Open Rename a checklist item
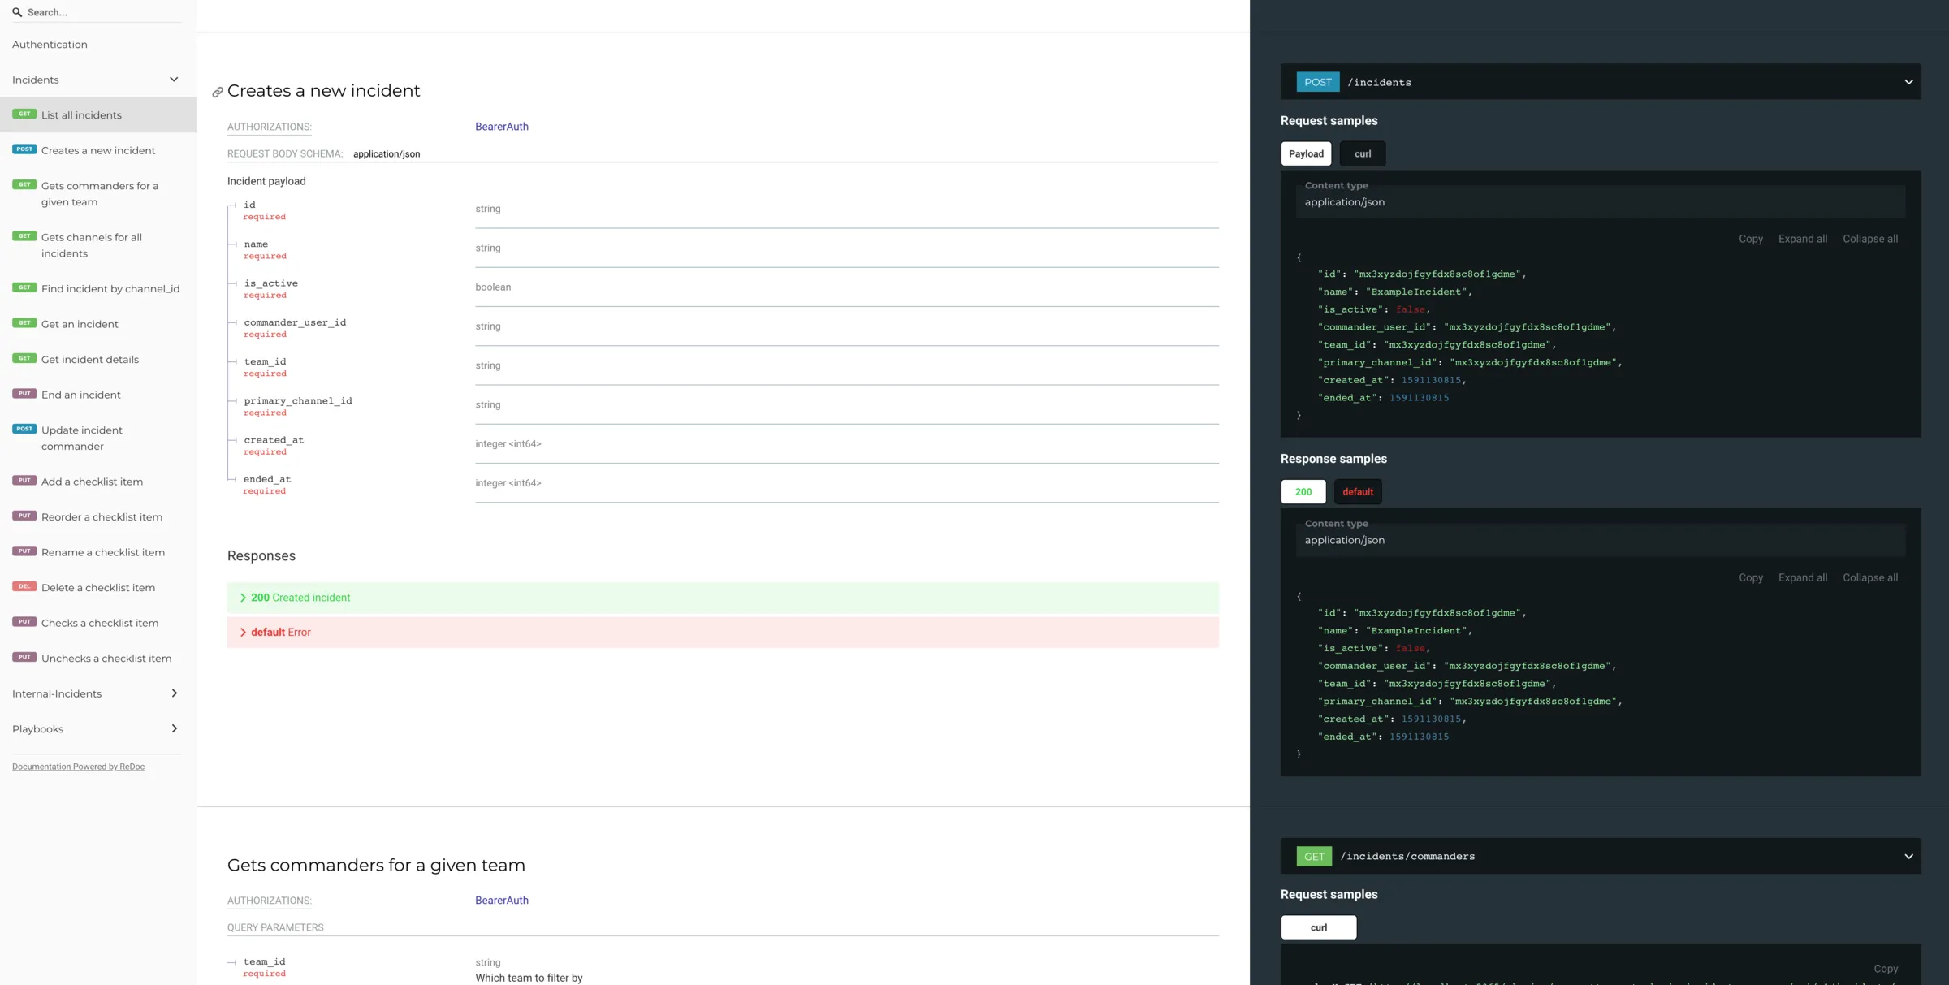The image size is (1949, 985). (97, 552)
